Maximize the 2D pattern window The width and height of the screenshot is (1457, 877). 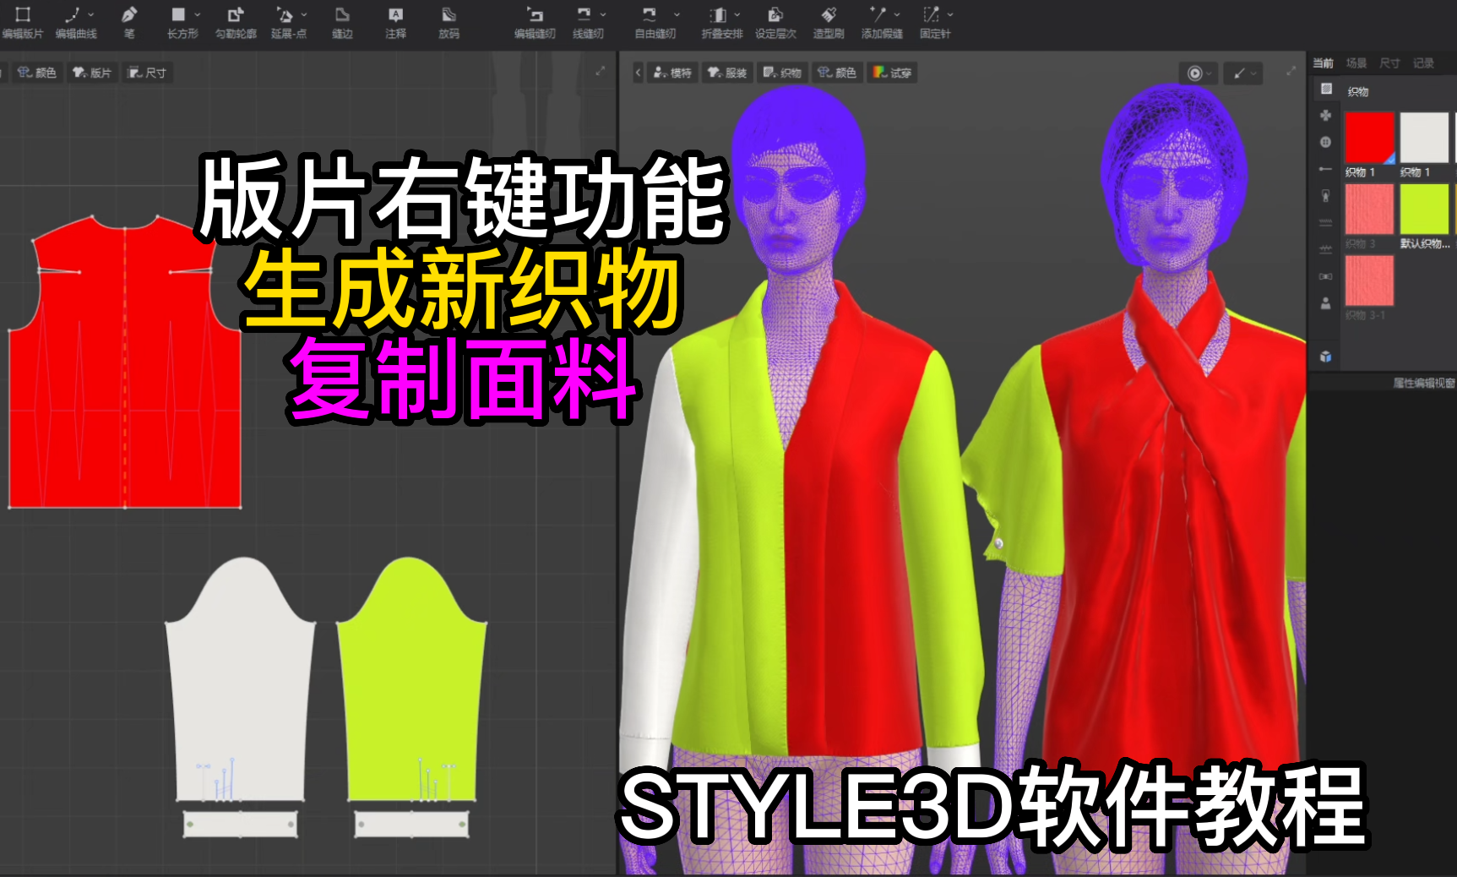pyautogui.click(x=601, y=72)
